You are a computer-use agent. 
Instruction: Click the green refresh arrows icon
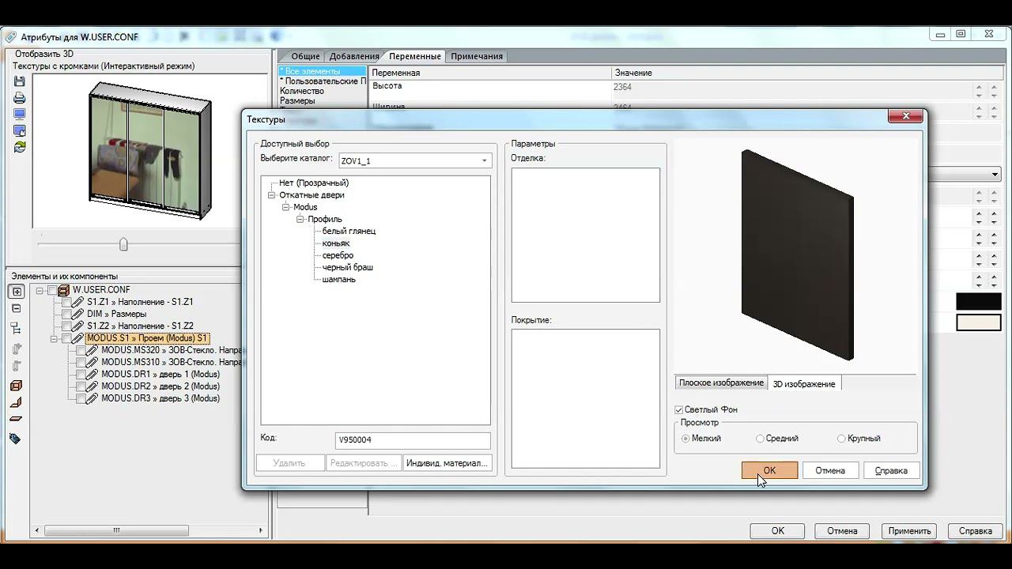(x=19, y=147)
